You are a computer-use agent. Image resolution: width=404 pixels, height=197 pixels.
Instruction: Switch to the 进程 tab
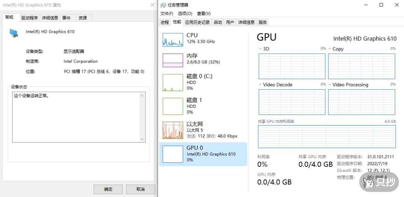click(165, 23)
